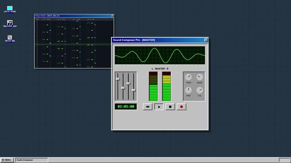Open the LOCAL NODE desktop icon
Viewport: 291px width, 163px height.
tap(10, 9)
